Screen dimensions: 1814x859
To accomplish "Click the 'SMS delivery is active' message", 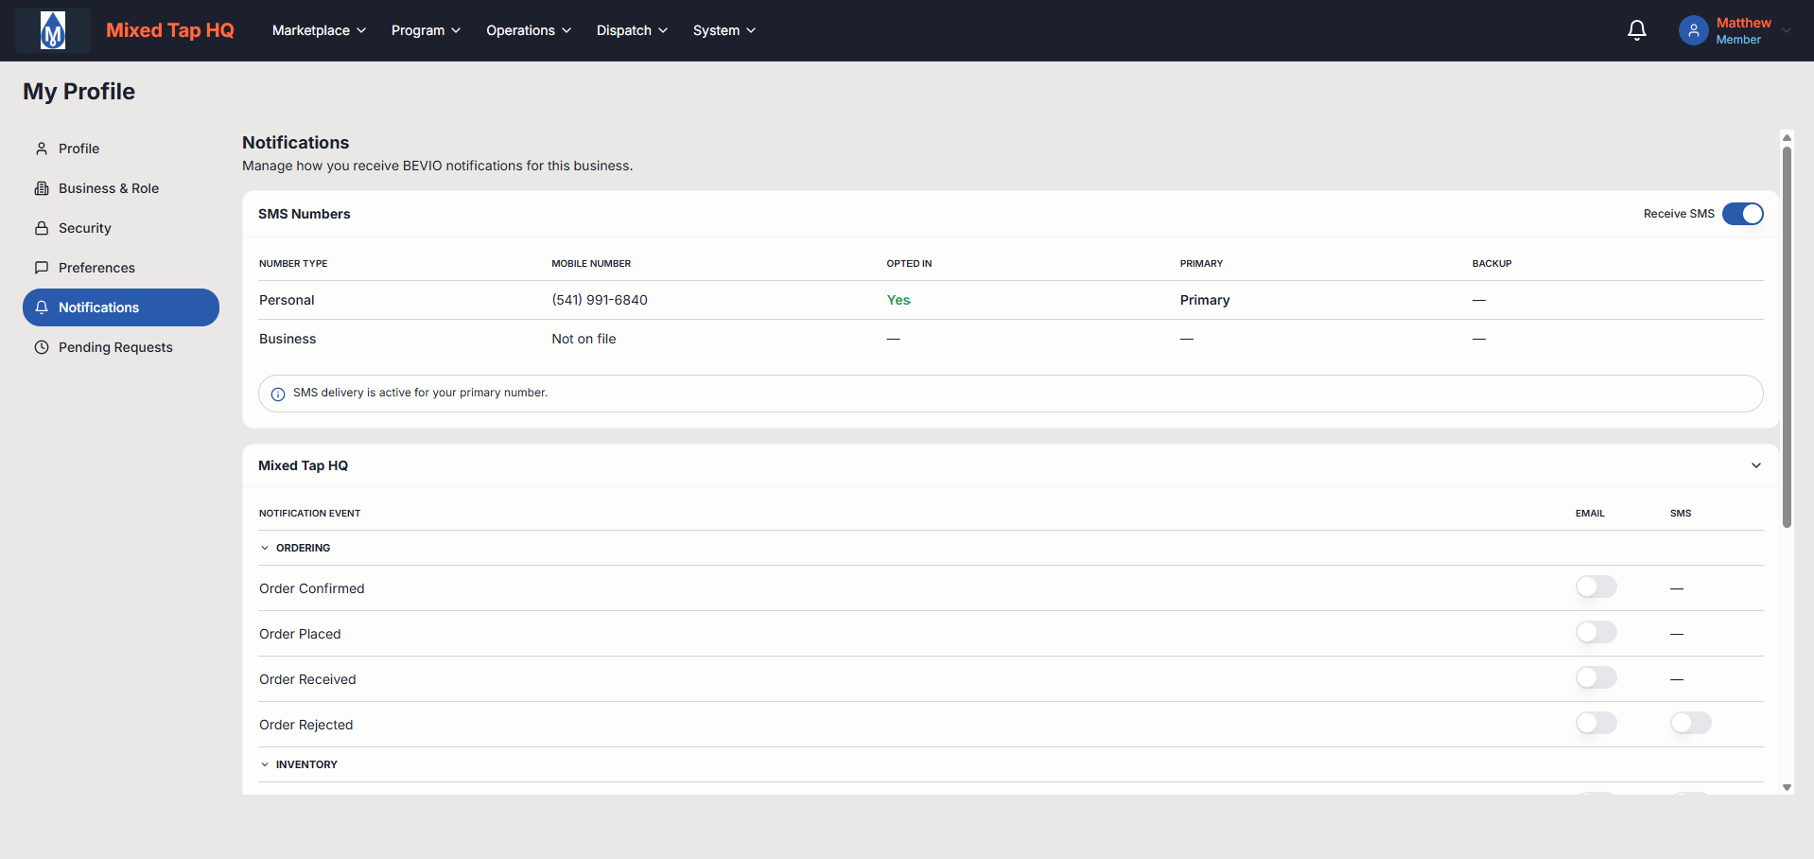I will (x=420, y=393).
